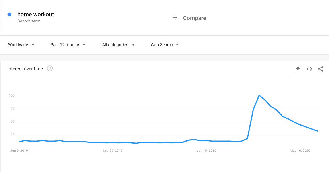The width and height of the screenshot is (329, 172).
Task: Select the Jan 19, 2020 axis label
Action: tap(206, 151)
